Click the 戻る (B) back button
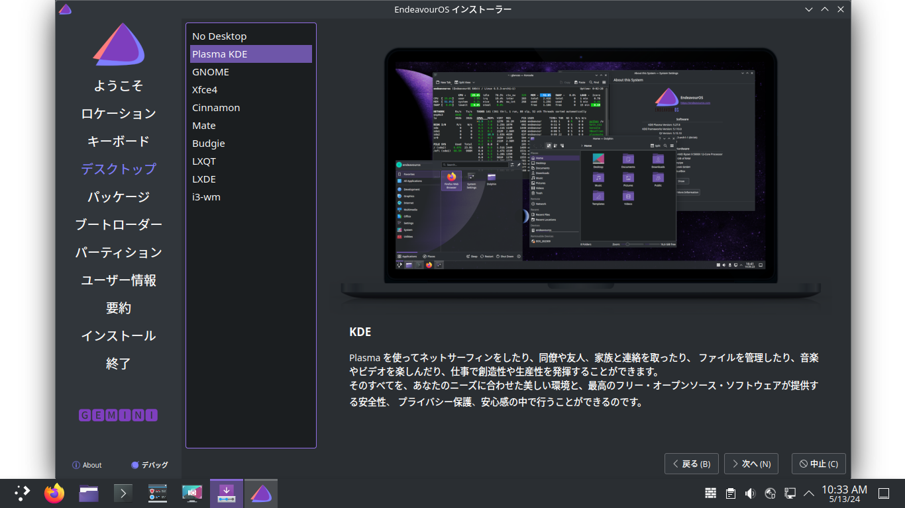 tap(692, 464)
